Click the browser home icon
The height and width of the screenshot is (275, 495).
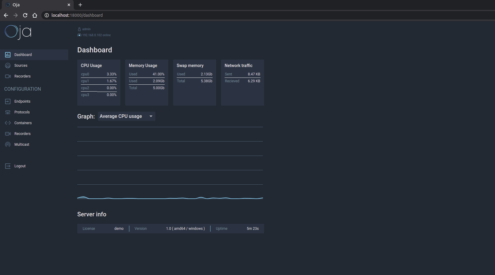tap(35, 15)
